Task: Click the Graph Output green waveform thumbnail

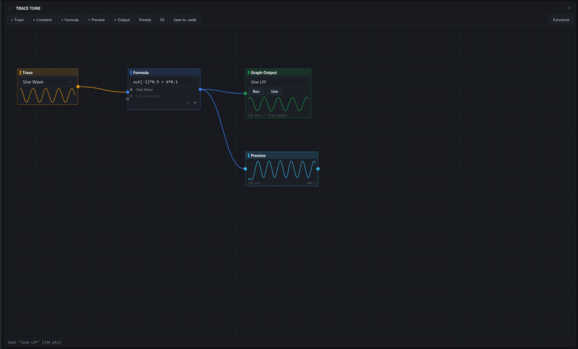Action: pos(278,104)
